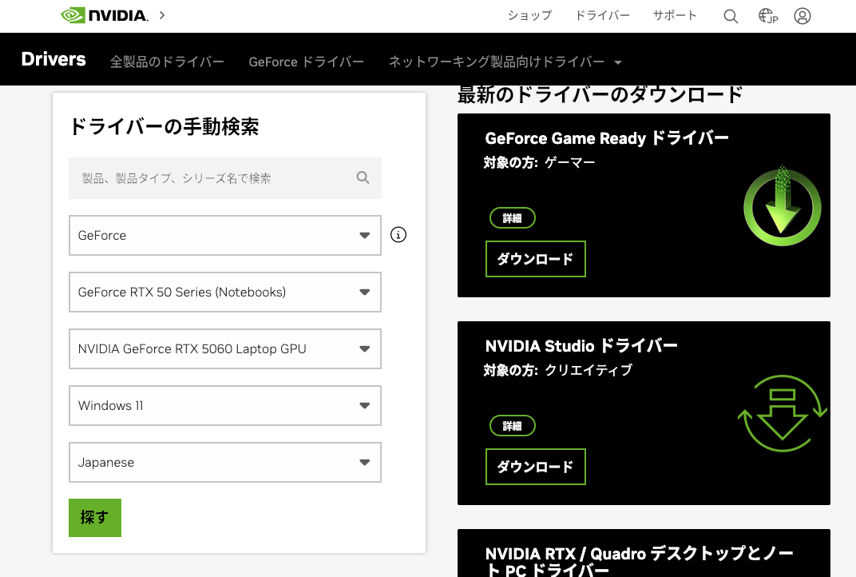The height and width of the screenshot is (577, 856).
Task: Click 詳細 under NVIDIA Studio driver
Action: coord(512,426)
